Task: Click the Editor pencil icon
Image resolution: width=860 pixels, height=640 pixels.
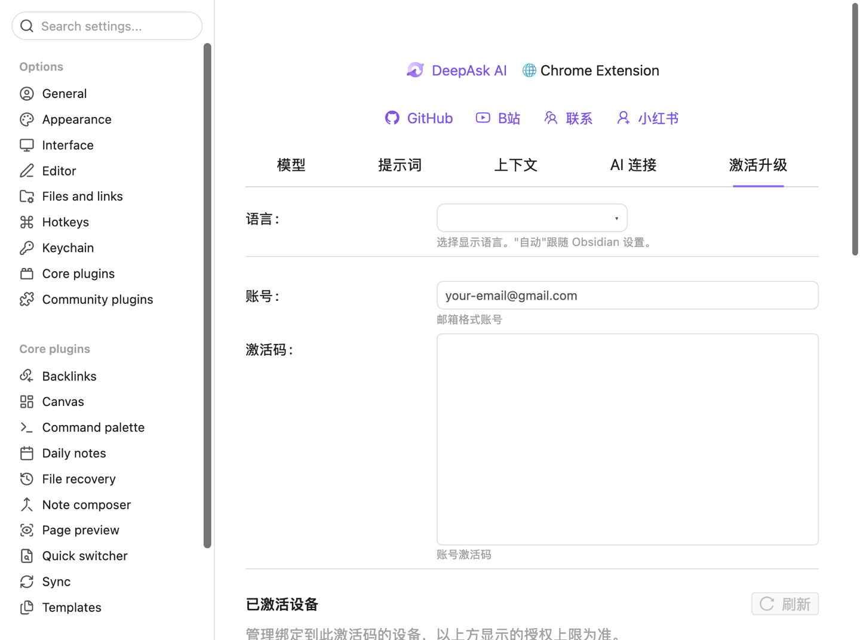Action: point(27,171)
